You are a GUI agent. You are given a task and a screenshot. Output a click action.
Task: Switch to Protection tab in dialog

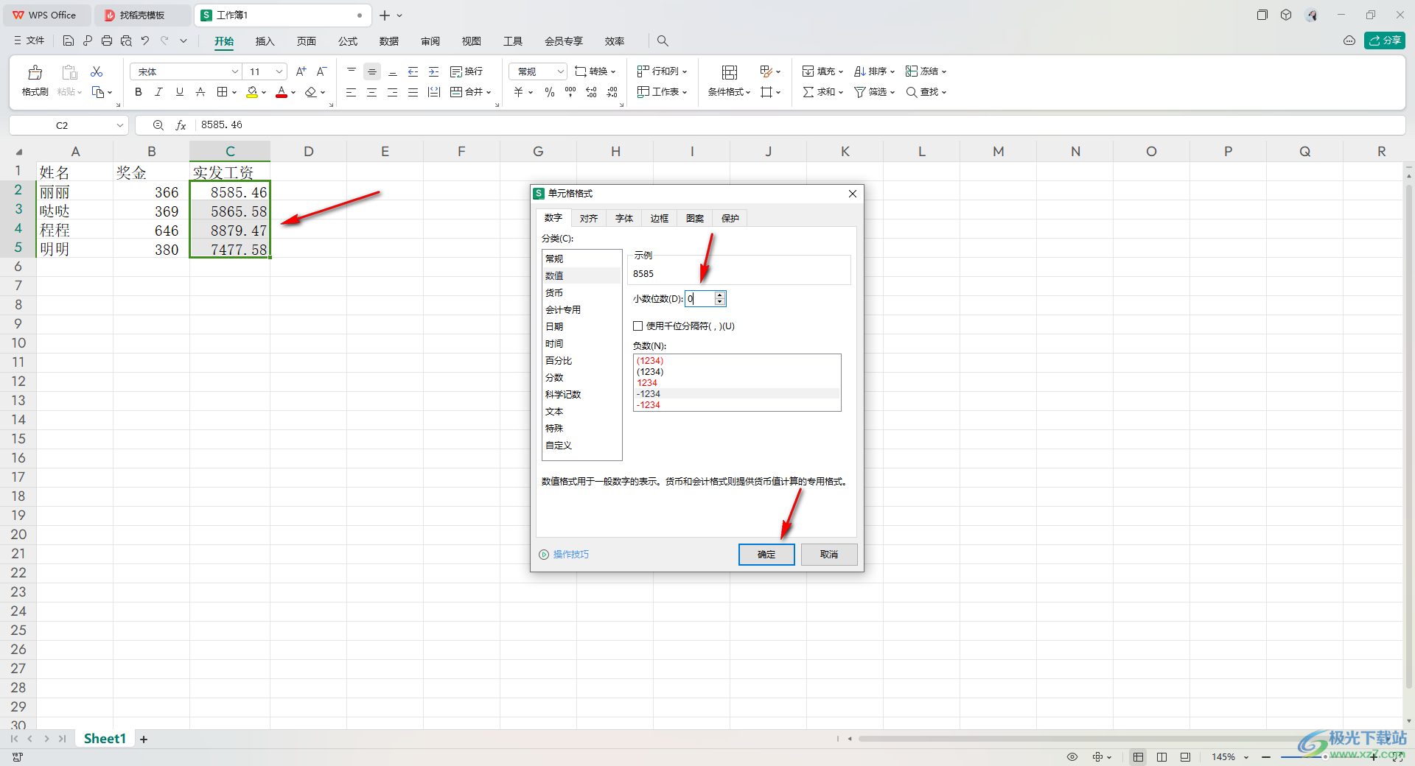(730, 218)
